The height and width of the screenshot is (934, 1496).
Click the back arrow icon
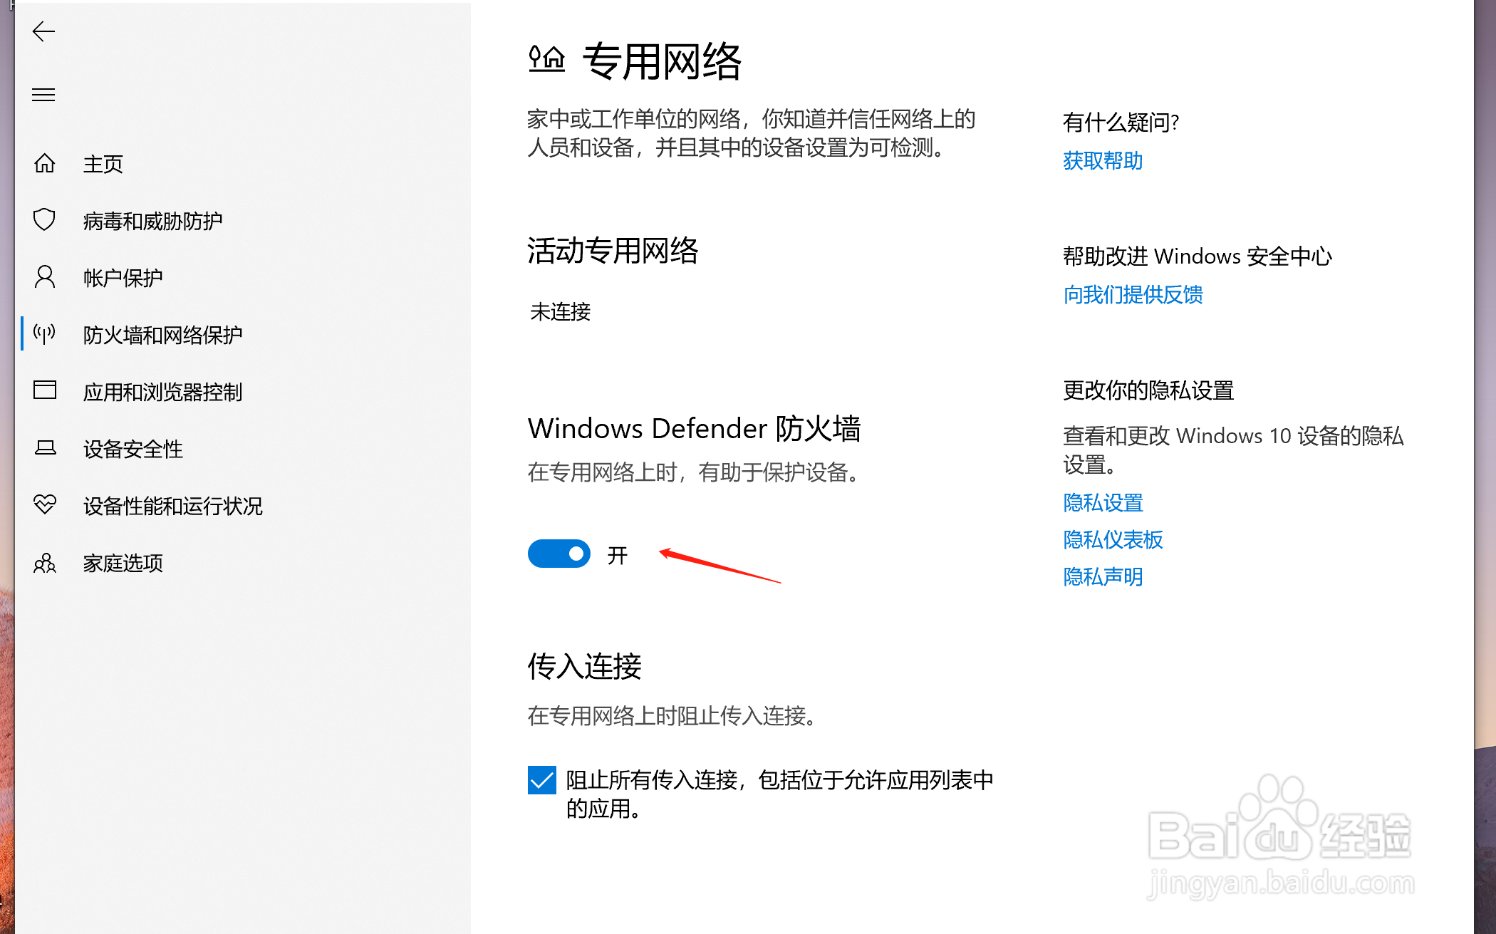(43, 31)
